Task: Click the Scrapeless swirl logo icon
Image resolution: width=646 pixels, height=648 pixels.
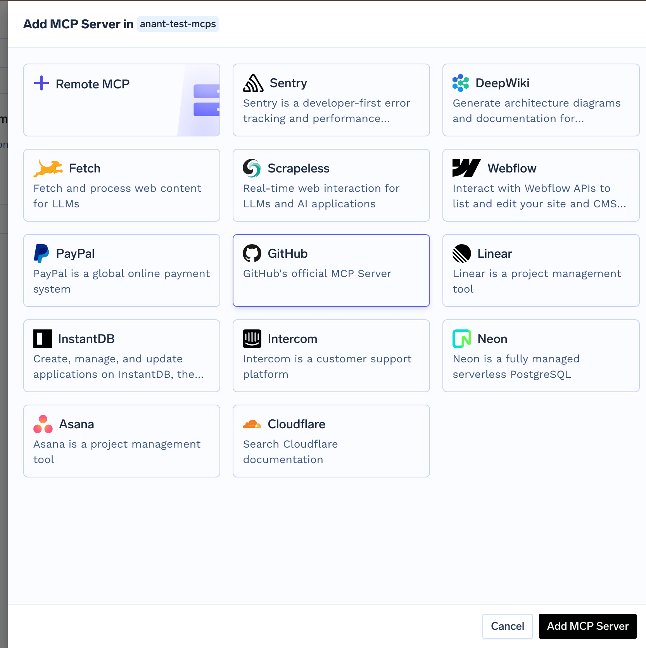Action: click(x=252, y=168)
